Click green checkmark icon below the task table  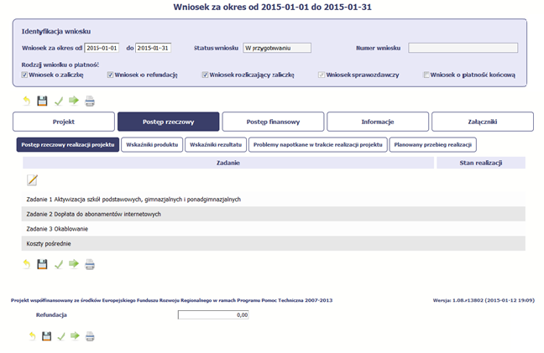(x=59, y=264)
